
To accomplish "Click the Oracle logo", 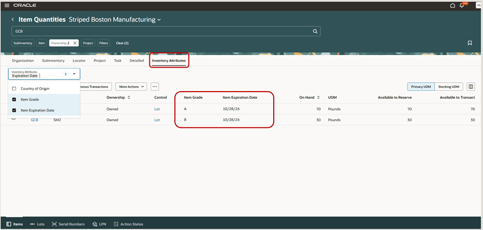I will coord(24,5).
